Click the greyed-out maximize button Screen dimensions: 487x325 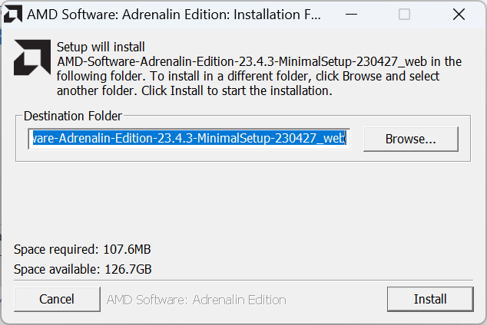pos(404,14)
